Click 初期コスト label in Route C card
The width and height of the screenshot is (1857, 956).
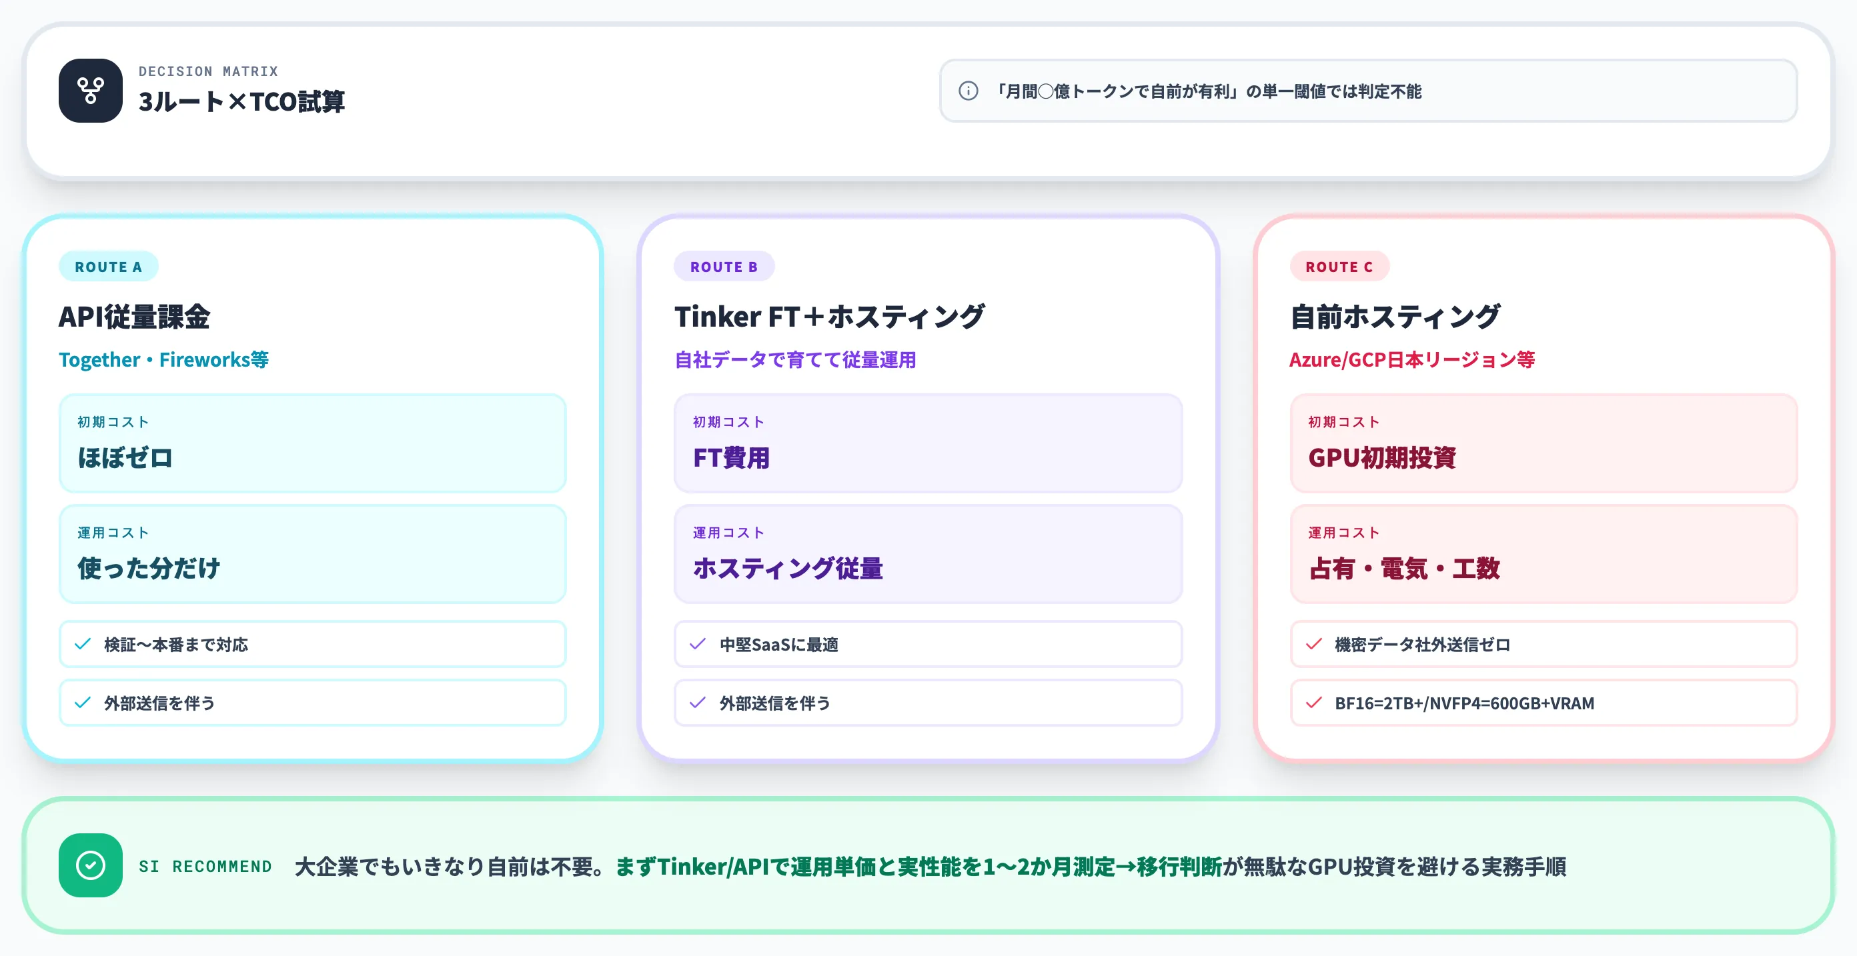tap(1344, 422)
